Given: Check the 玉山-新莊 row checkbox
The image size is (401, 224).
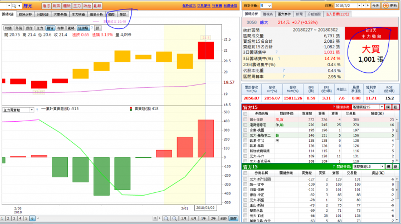Looking at the screenshot, I should [246, 205].
